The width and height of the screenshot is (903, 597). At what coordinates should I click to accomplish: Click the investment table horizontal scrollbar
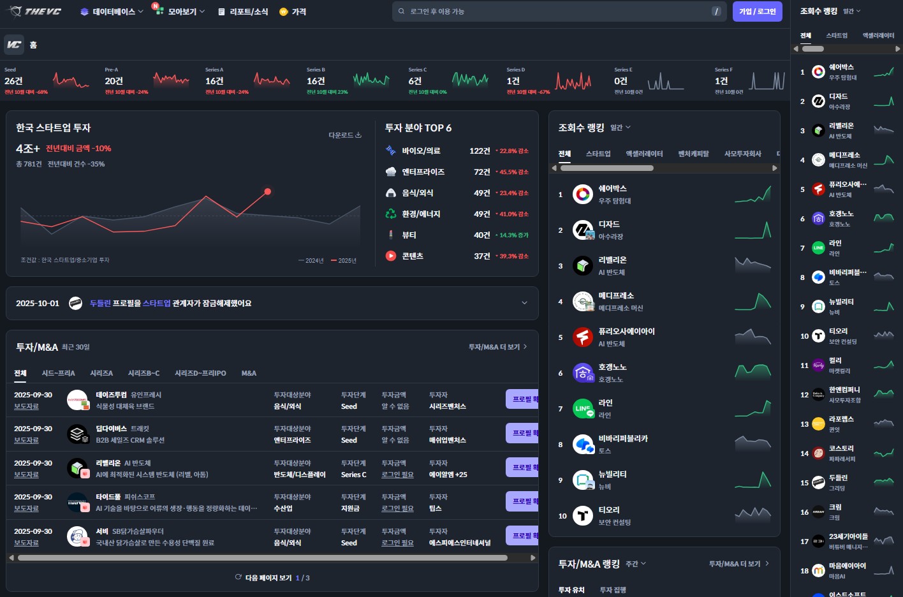pos(262,557)
